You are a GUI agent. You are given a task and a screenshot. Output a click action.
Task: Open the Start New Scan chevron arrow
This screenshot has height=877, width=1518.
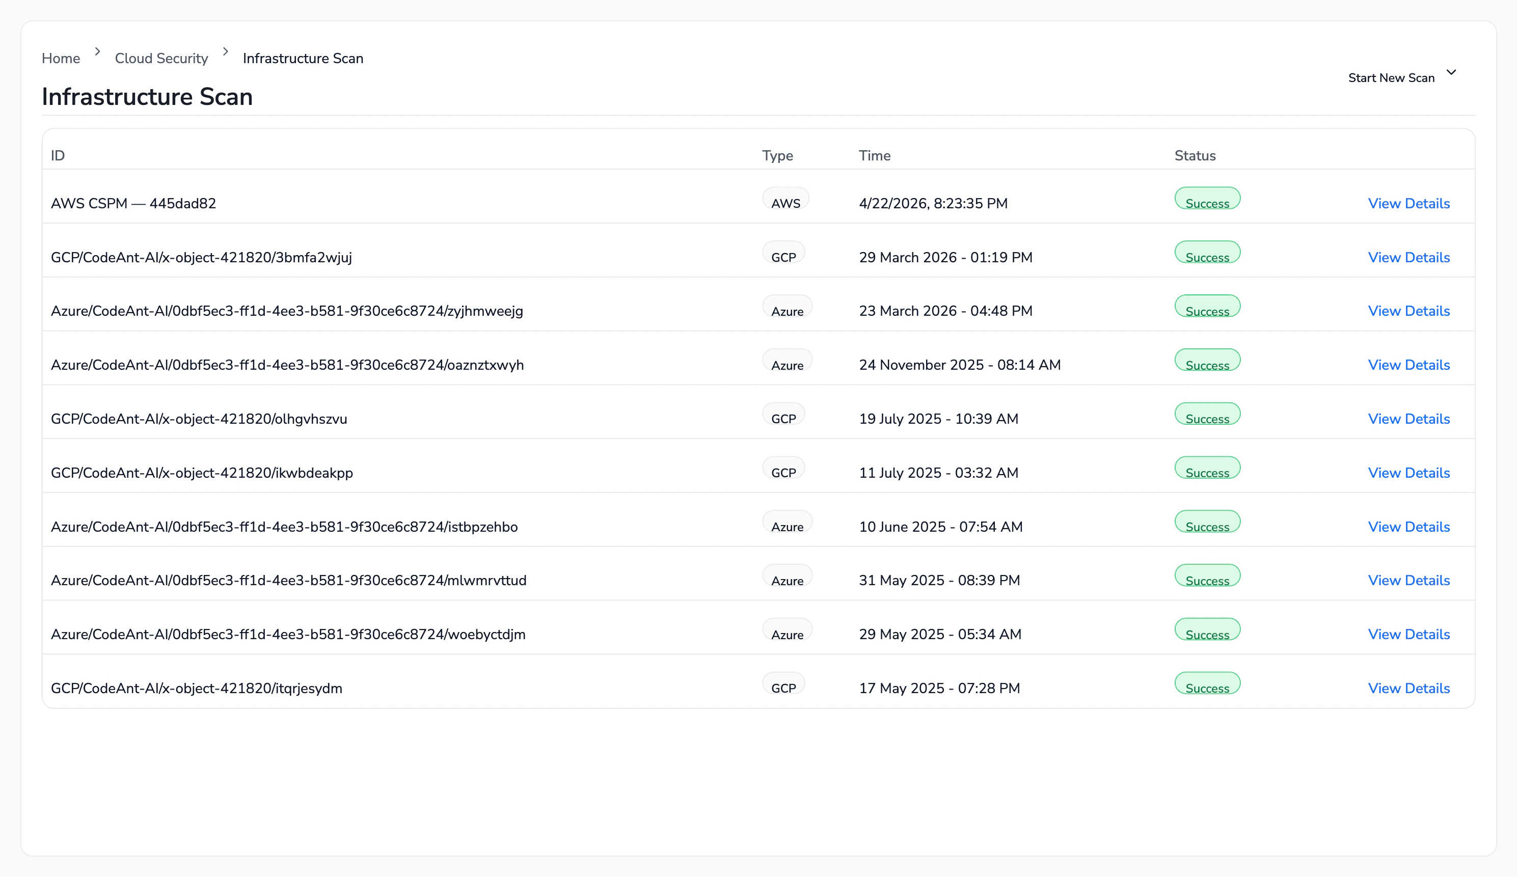click(1452, 72)
